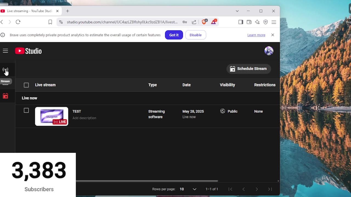Open a new browser tab
The height and width of the screenshot is (197, 351).
[x=67, y=11]
